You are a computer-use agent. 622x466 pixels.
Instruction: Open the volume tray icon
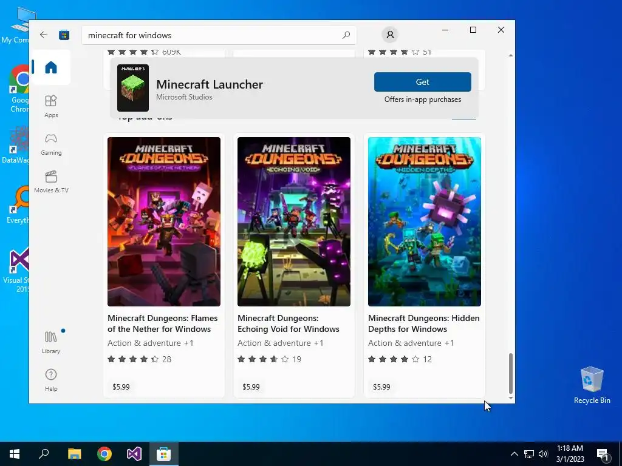coord(543,454)
